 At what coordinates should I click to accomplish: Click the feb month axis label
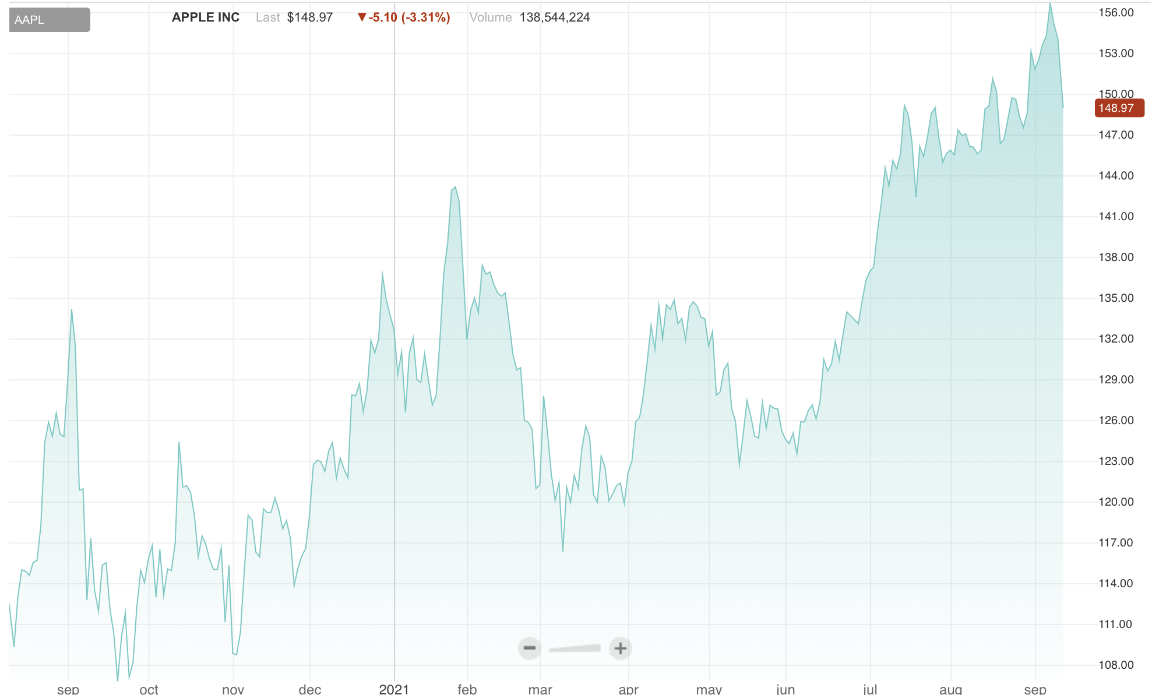coord(467,689)
